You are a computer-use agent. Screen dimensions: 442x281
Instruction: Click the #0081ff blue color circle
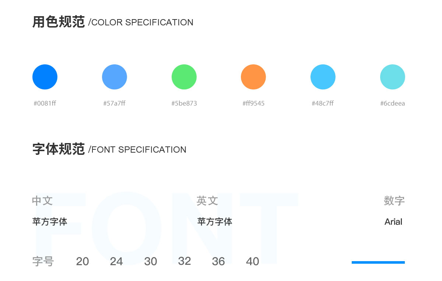point(45,77)
